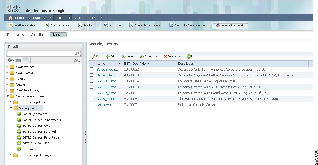318x165 pixels.
Task: Open the gear settings icon in Results
Action: tap(76, 60)
